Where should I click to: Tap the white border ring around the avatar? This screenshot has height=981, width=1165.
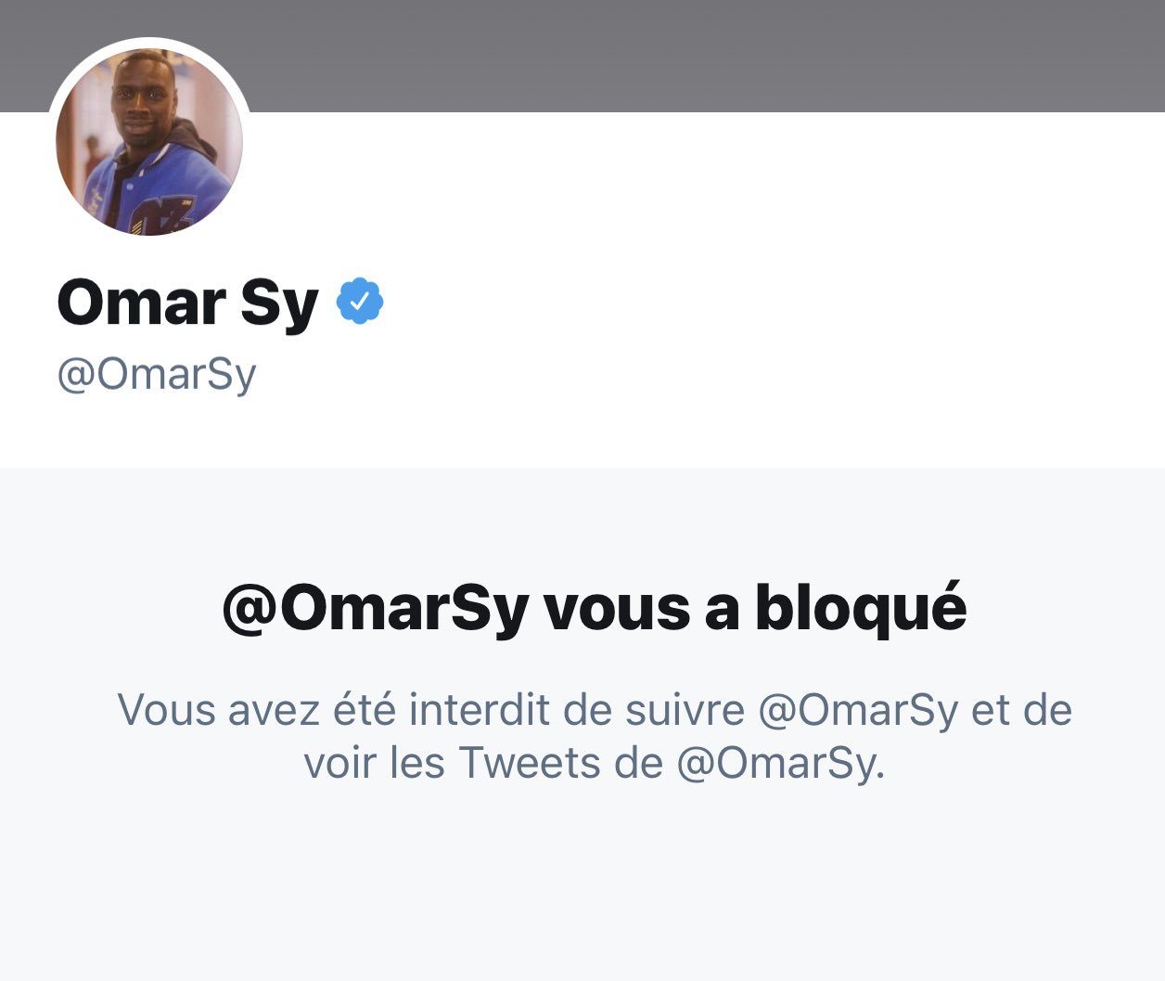[149, 43]
